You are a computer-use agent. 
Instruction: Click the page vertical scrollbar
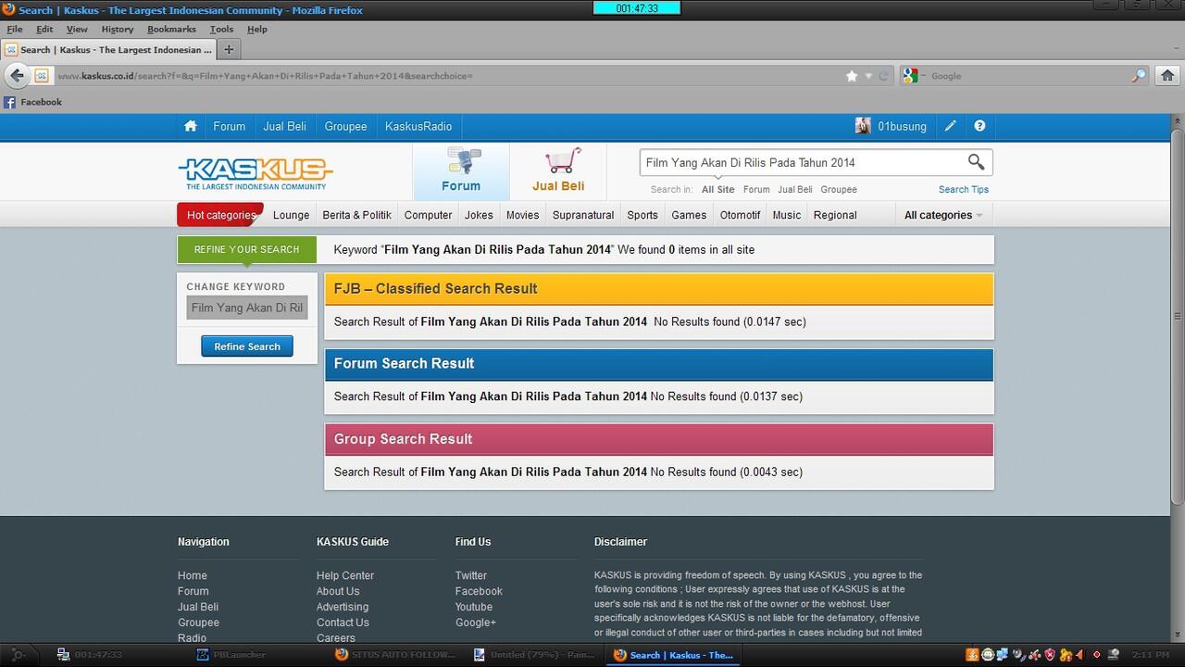coord(1178,315)
